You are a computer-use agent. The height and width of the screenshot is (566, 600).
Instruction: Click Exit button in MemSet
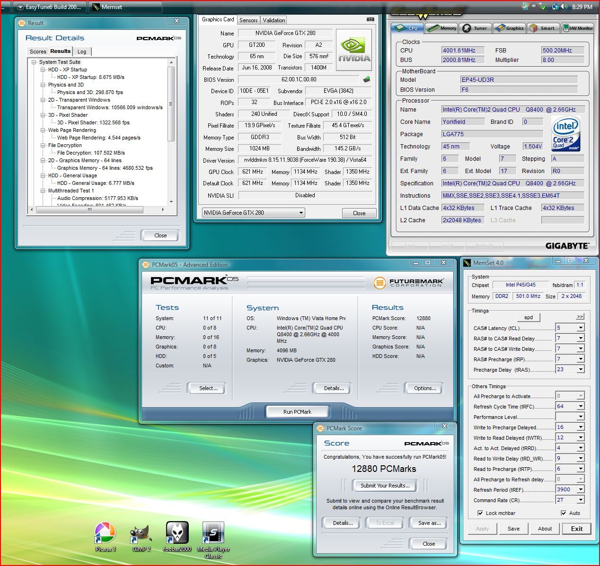tap(577, 529)
